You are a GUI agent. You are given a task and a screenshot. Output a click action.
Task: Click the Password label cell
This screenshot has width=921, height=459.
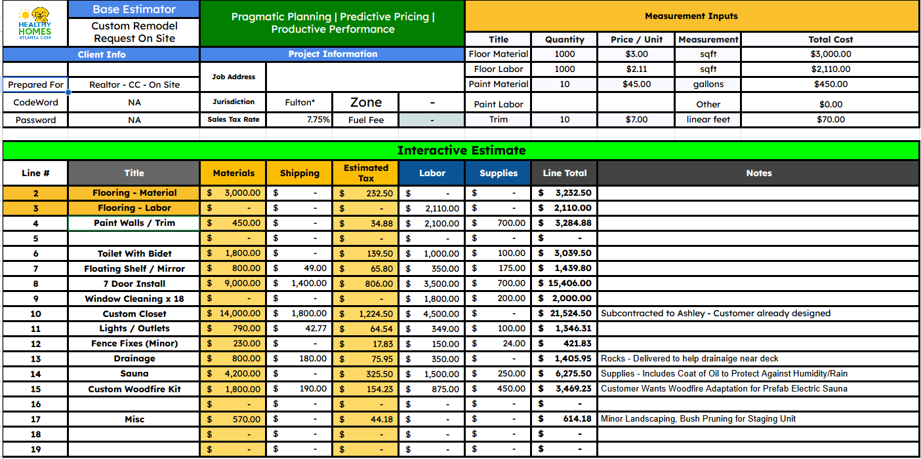click(x=35, y=120)
